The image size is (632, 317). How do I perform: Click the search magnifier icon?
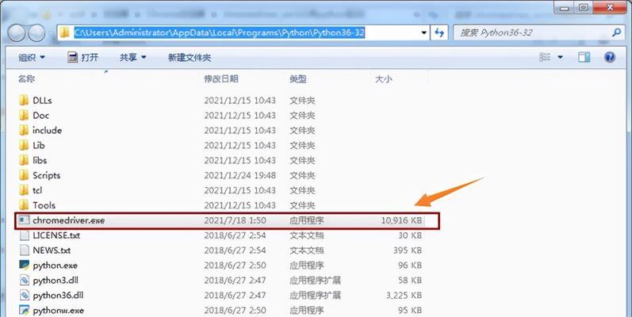coord(616,32)
